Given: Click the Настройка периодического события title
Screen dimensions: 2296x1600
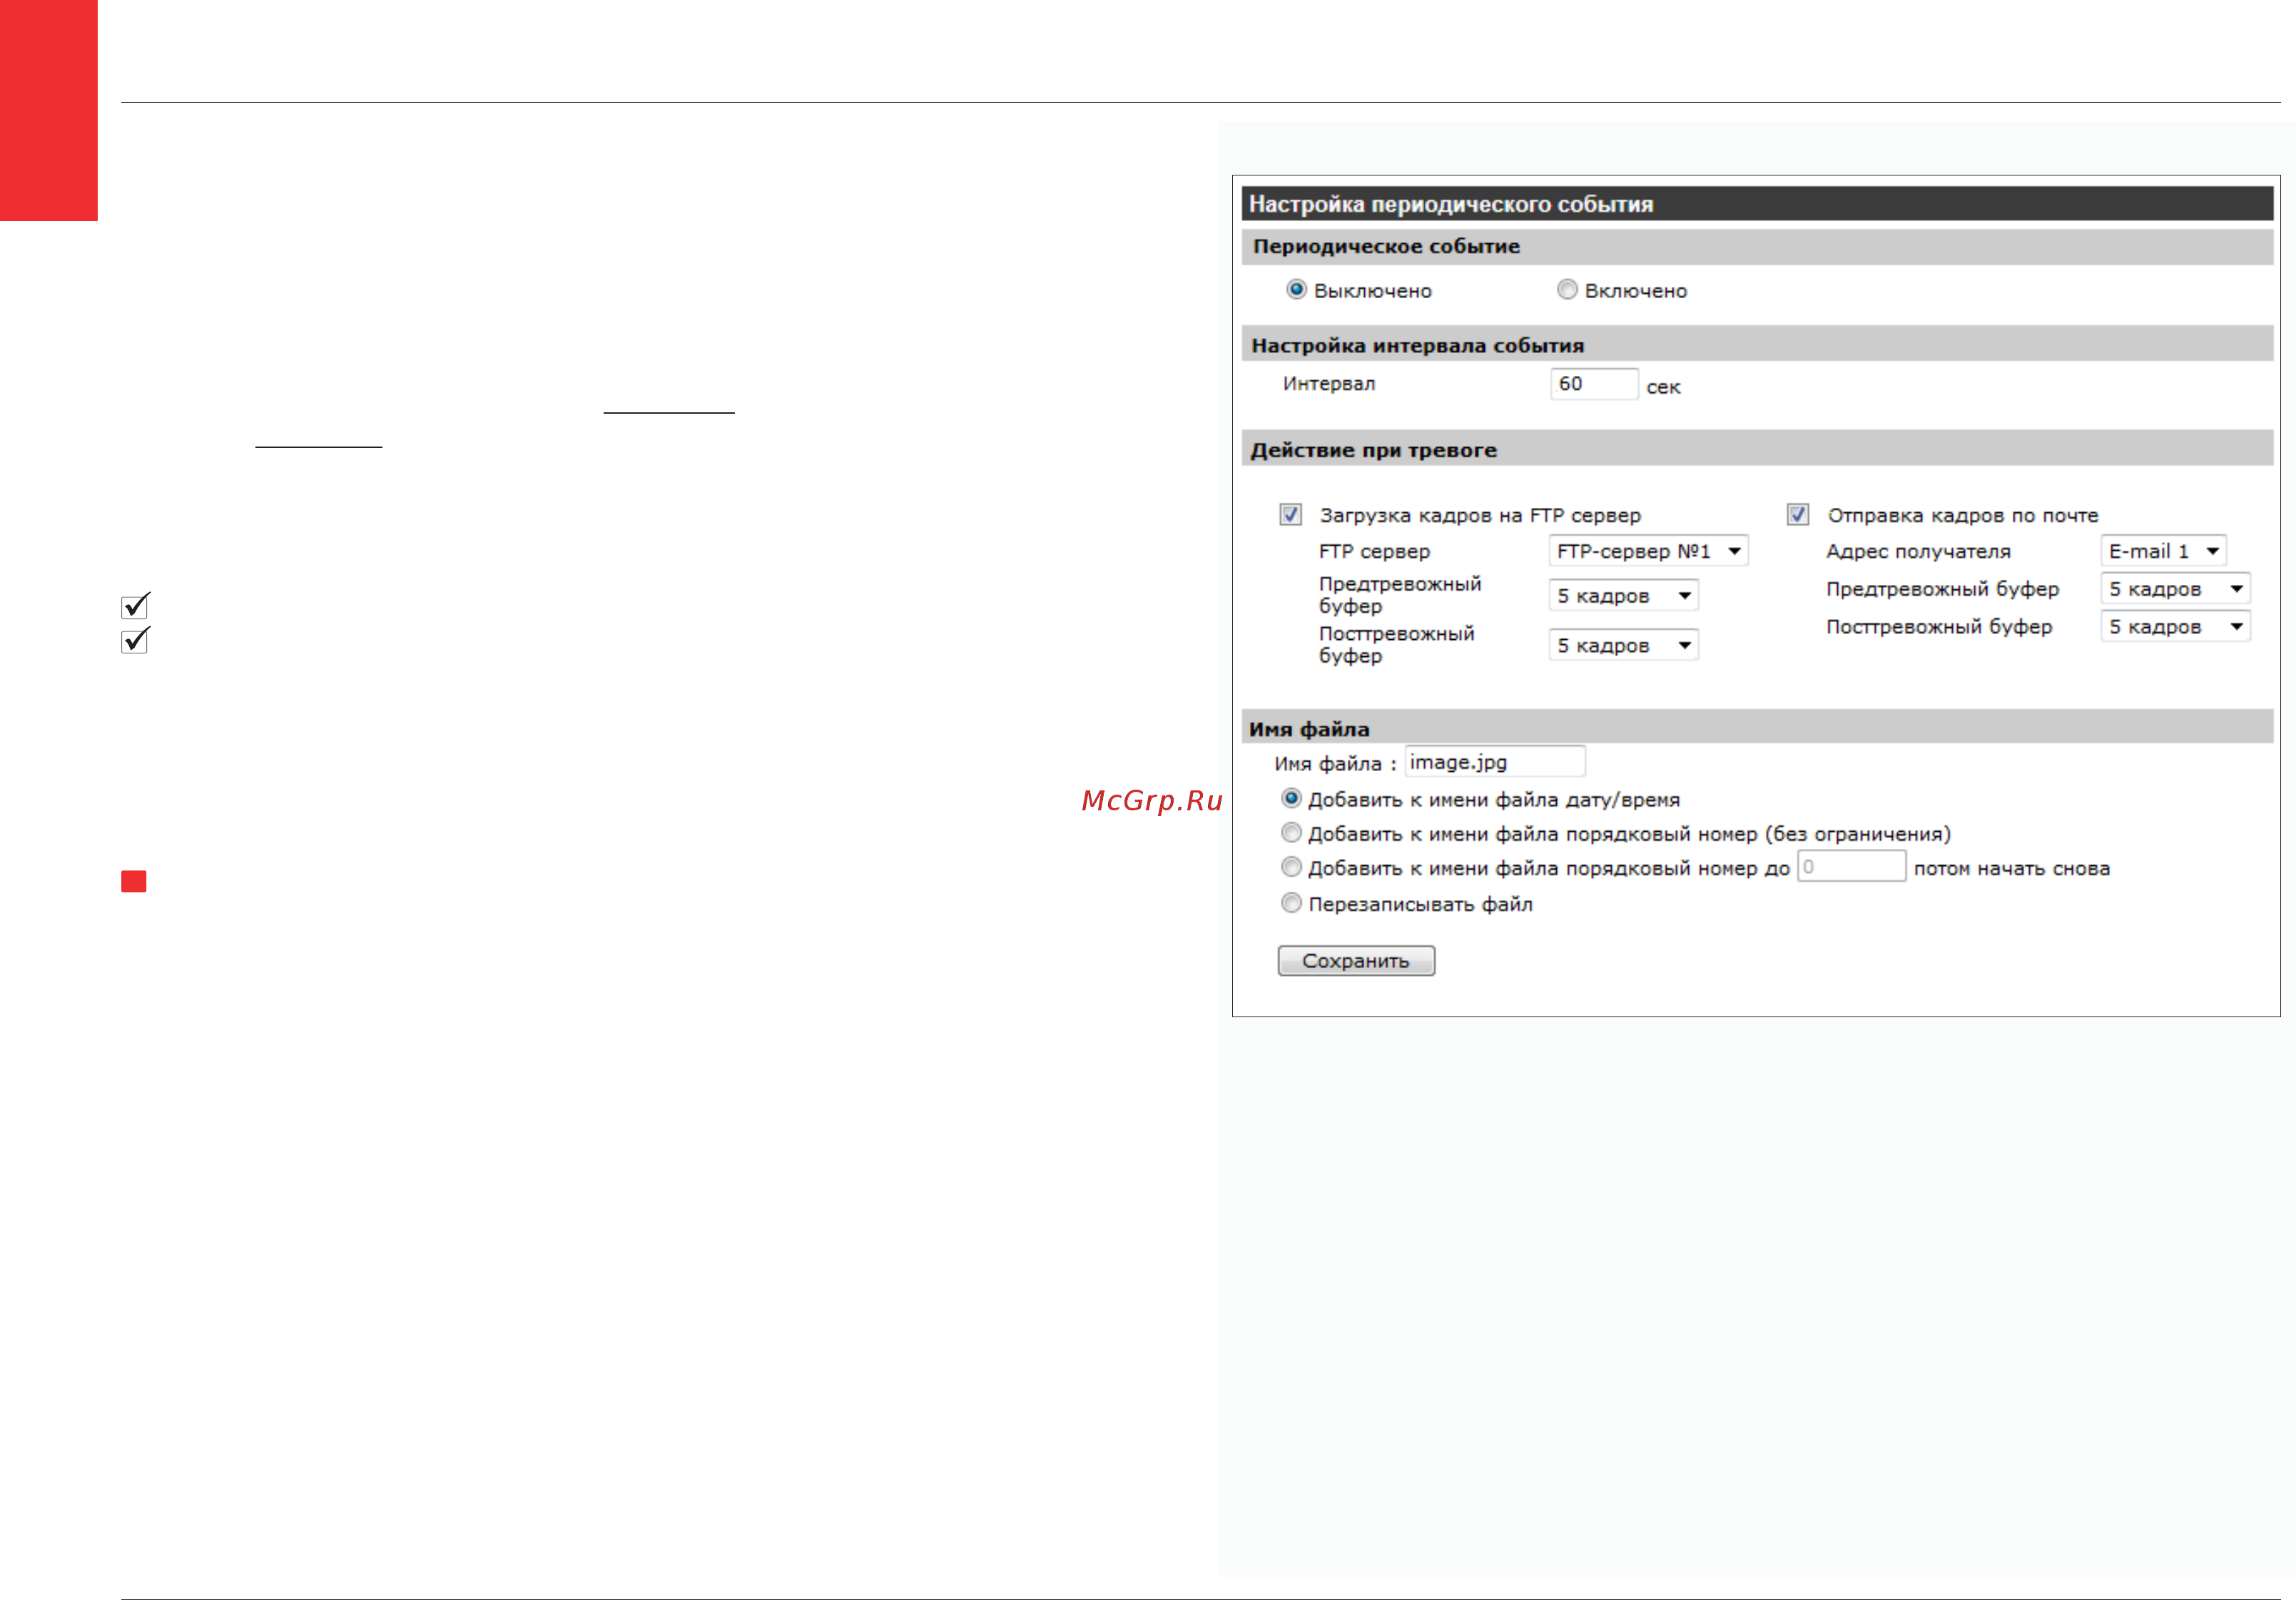Looking at the screenshot, I should [x=1451, y=204].
